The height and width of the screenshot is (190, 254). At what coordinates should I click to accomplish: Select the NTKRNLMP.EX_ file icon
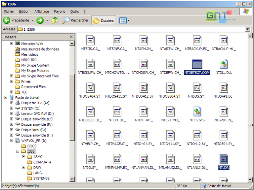[117, 159]
